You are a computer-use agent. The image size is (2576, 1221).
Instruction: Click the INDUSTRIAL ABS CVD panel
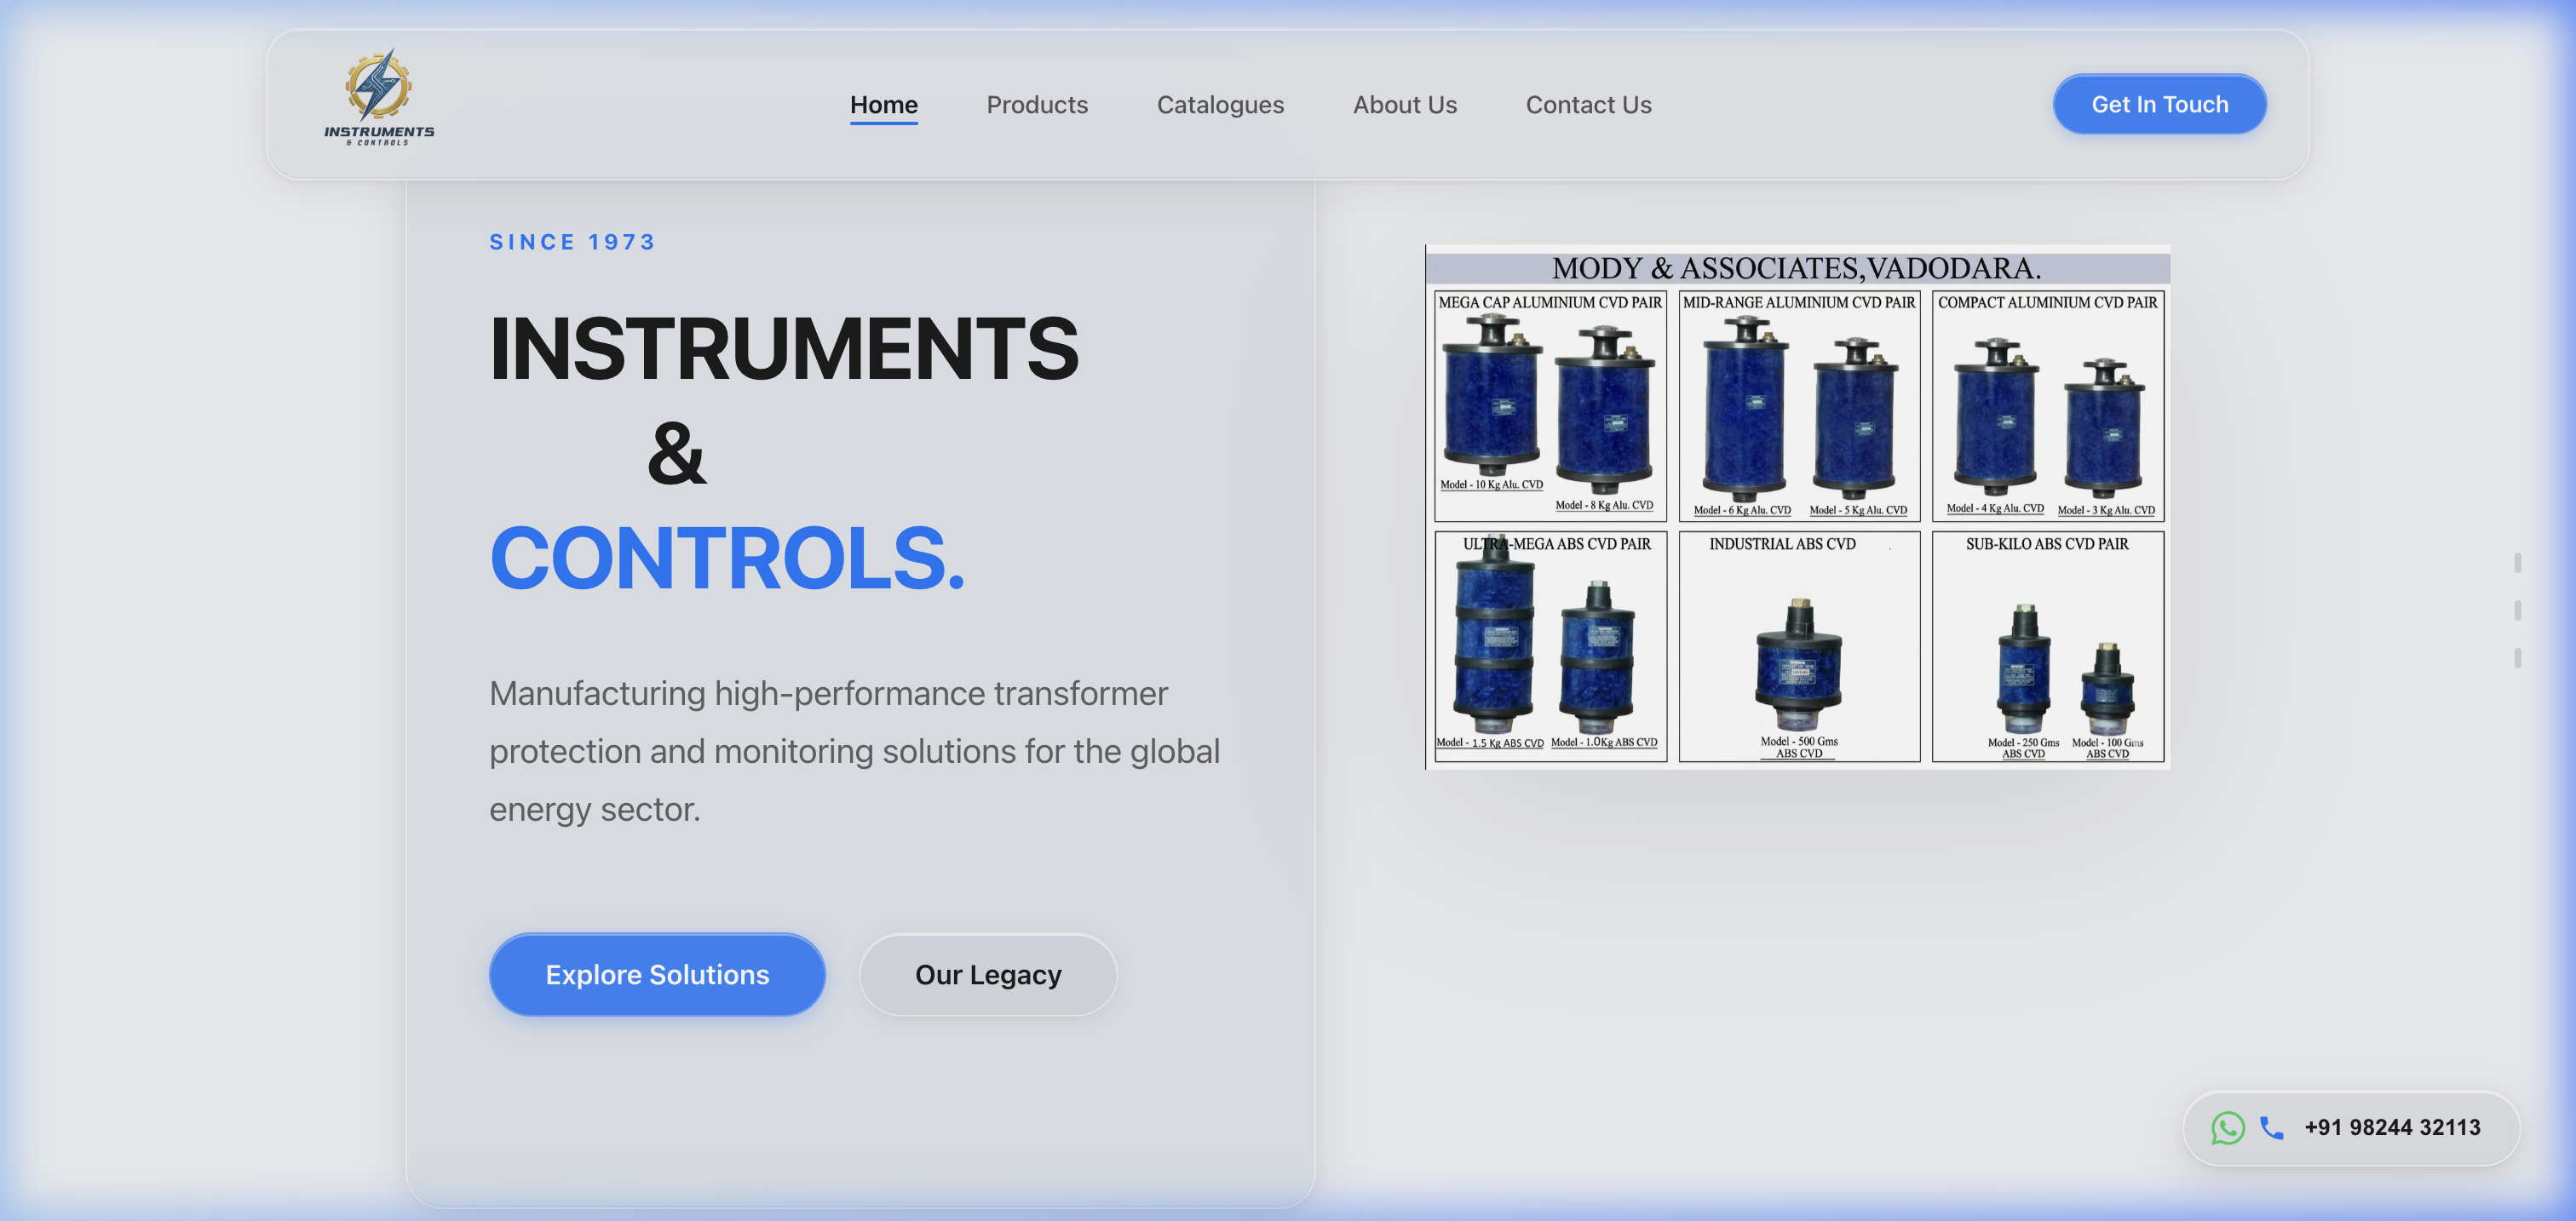pos(1799,646)
